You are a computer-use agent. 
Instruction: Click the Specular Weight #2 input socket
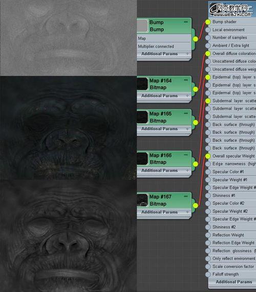(208, 211)
